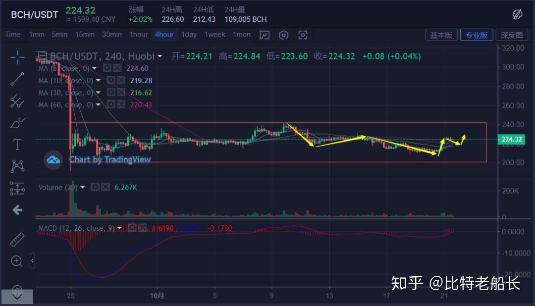Screen dimensions: 535x306
Task: Collapse the legend box beside BCH/USDT title
Action: point(42,55)
